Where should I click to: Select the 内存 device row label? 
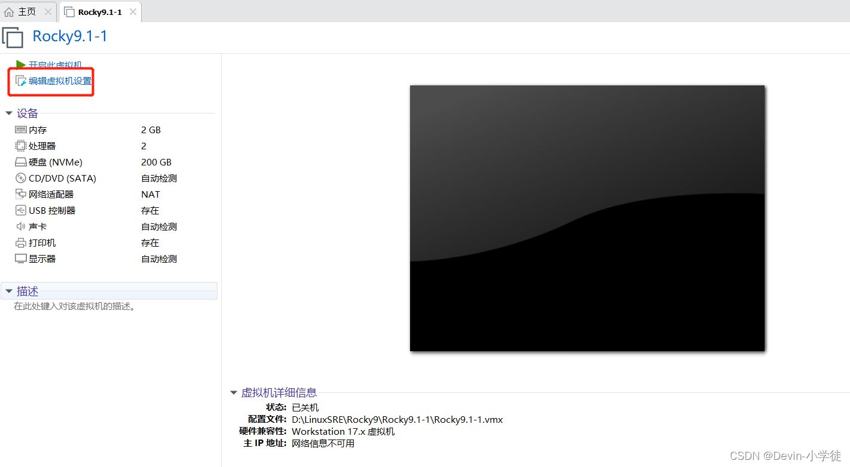click(38, 130)
